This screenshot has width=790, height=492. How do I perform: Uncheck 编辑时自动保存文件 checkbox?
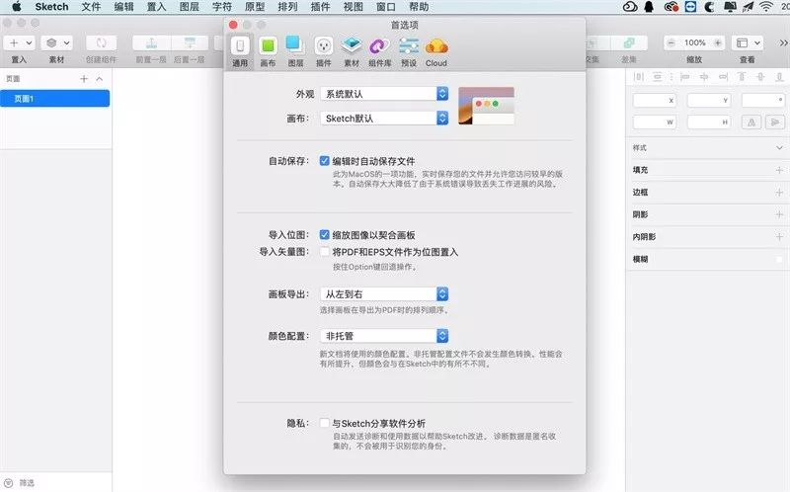tap(325, 161)
